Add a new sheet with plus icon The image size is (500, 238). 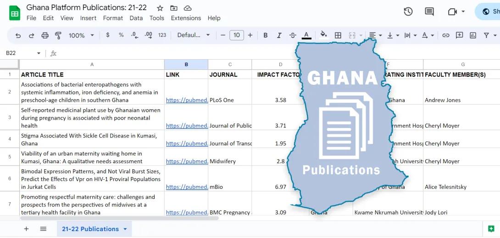pyautogui.click(x=27, y=228)
